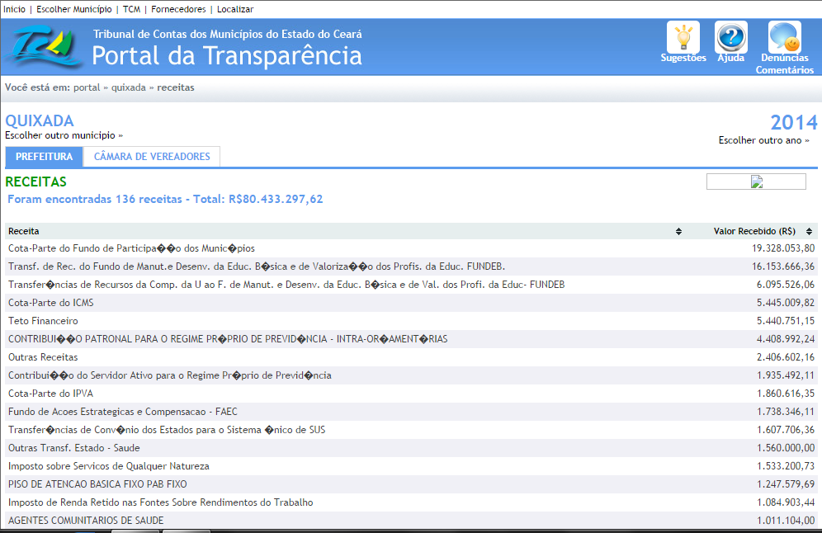Click 'Escolher outro ano' link
This screenshot has width=822, height=533.
[x=763, y=140]
